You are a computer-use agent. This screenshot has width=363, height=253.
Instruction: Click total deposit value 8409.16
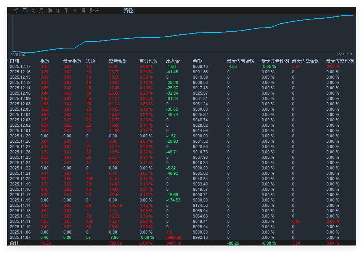coord(174,243)
